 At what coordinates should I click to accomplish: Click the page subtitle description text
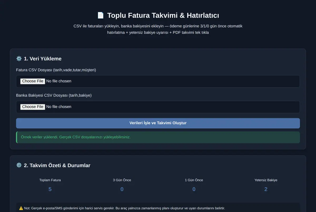[158, 29]
